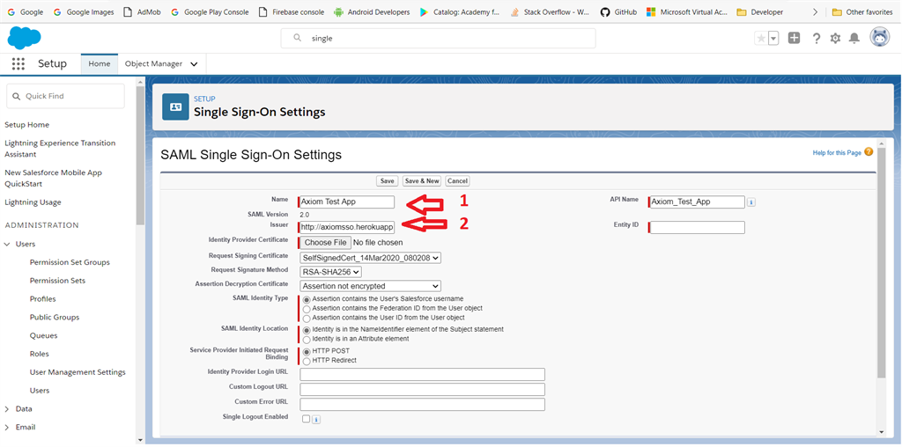Open the Google Play Console bookmark
902x447 pixels.
point(210,11)
